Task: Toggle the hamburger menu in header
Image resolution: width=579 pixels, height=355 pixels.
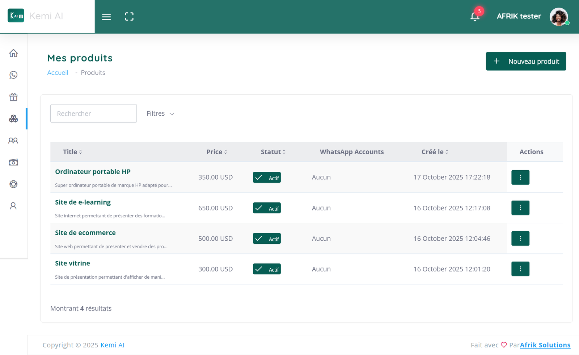Action: (106, 17)
